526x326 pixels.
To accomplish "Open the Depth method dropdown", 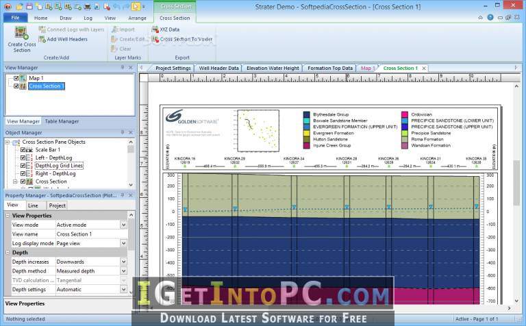I will 124,271.
